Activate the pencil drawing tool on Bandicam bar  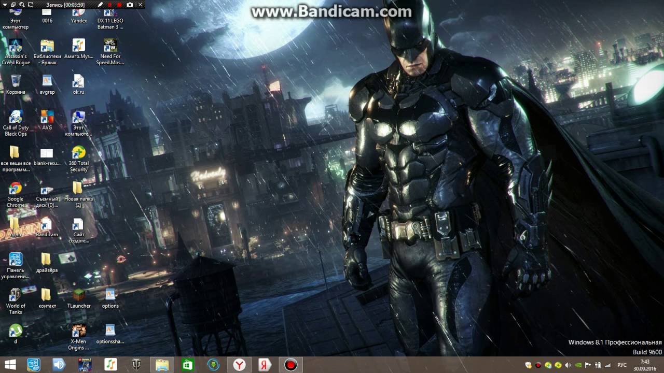point(101,5)
